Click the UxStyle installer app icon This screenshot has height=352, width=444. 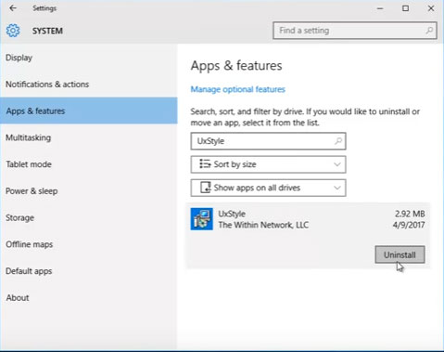click(201, 219)
